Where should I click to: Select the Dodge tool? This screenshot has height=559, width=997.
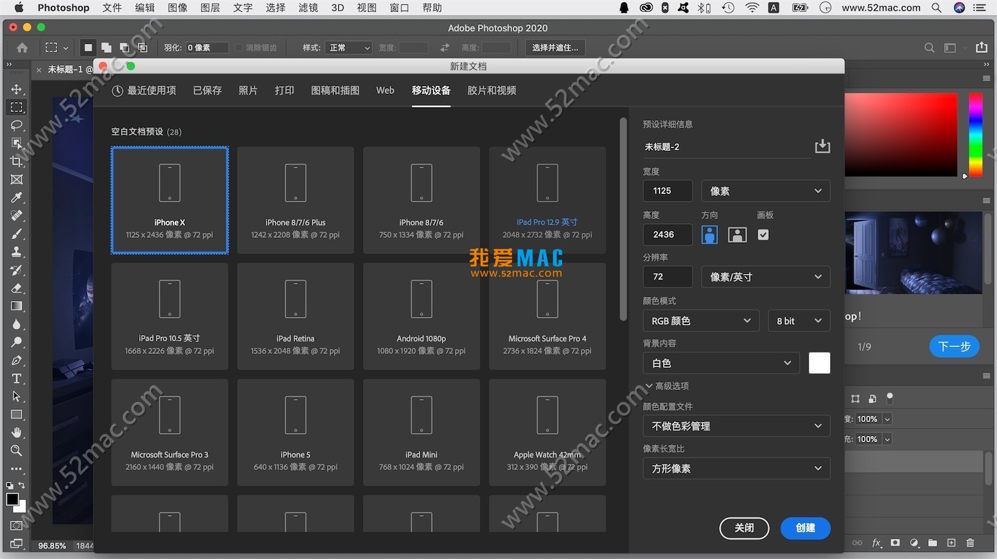tap(17, 342)
